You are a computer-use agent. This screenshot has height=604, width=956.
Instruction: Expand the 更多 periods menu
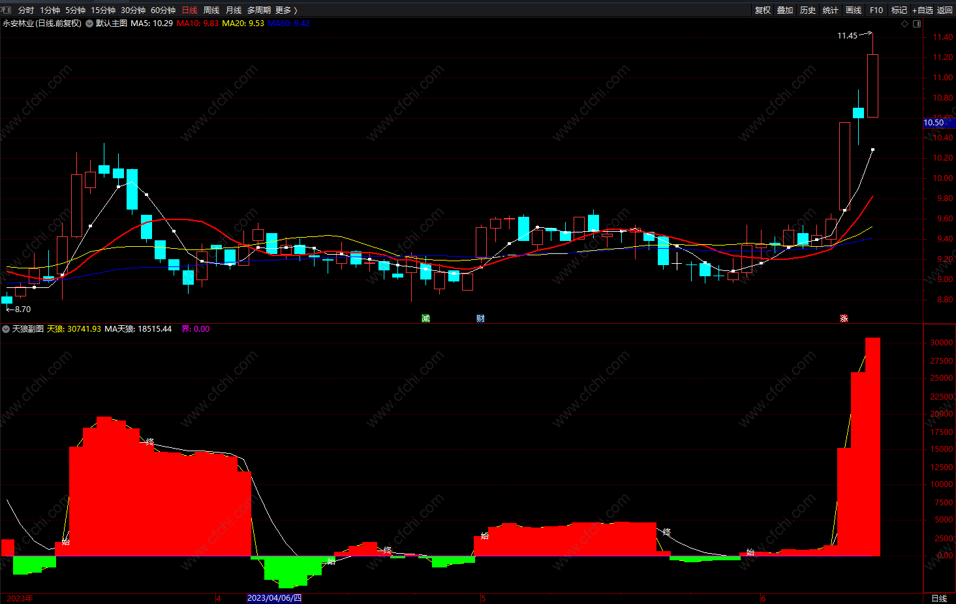pos(286,10)
